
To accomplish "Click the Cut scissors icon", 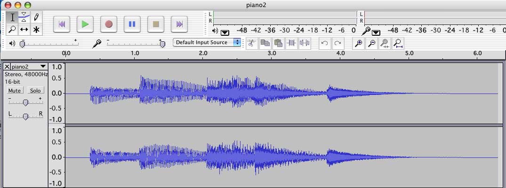I will point(252,43).
